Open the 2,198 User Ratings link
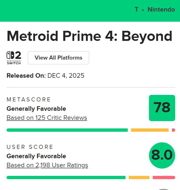Screen dimensions: 180x190 click(x=47, y=165)
